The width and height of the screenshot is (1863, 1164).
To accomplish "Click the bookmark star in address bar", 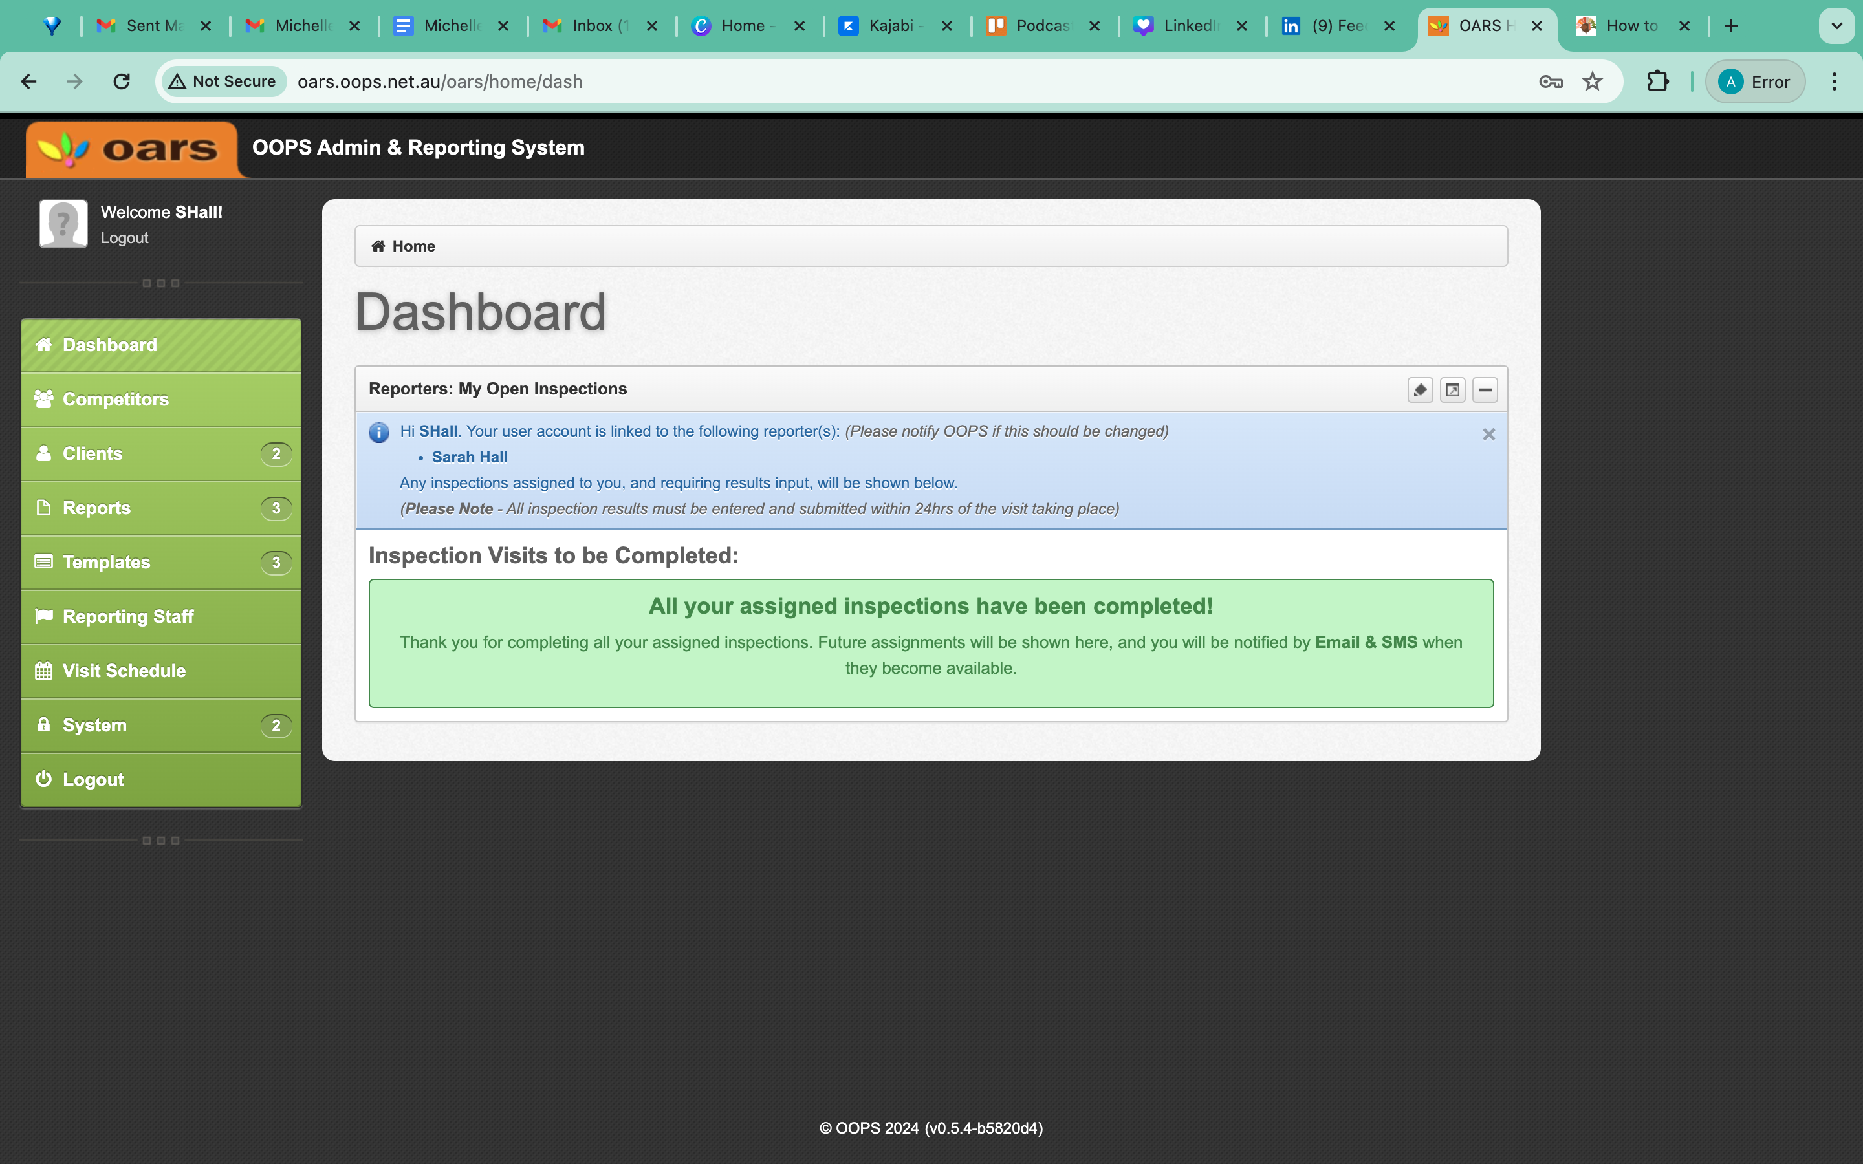I will pos(1593,81).
